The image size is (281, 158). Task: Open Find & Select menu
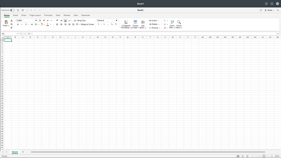[179, 24]
